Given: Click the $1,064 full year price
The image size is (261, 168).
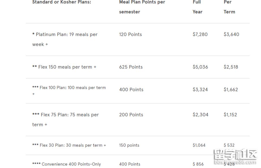Looking at the screenshot, I should pos(199,145).
